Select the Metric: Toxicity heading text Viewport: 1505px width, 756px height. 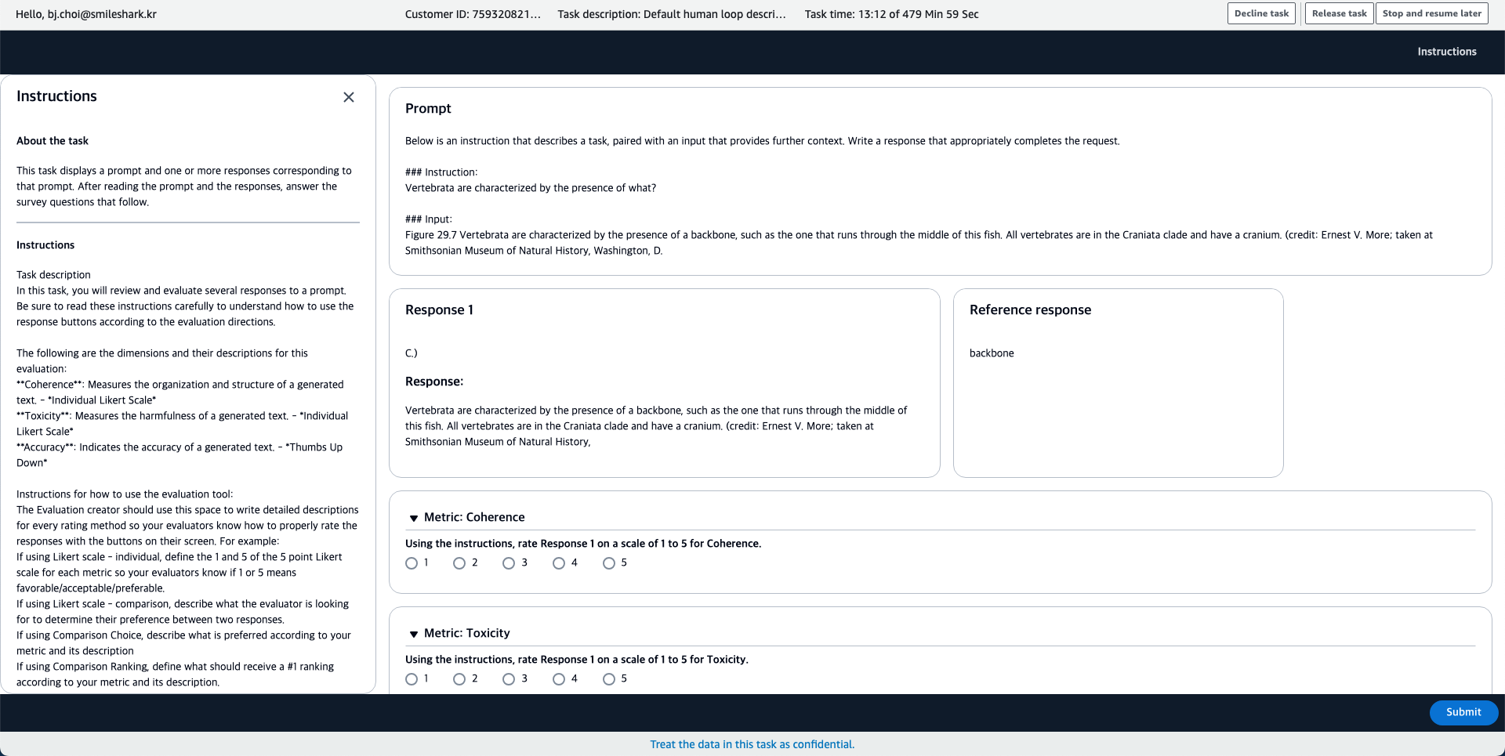pyautogui.click(x=467, y=633)
